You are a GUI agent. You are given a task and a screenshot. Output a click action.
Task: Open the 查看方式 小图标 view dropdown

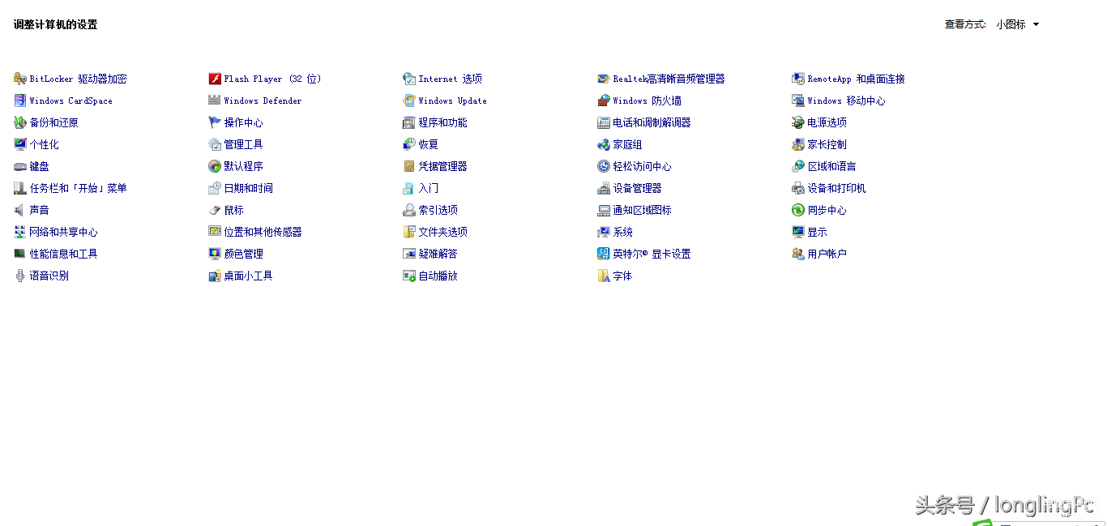coord(1018,24)
